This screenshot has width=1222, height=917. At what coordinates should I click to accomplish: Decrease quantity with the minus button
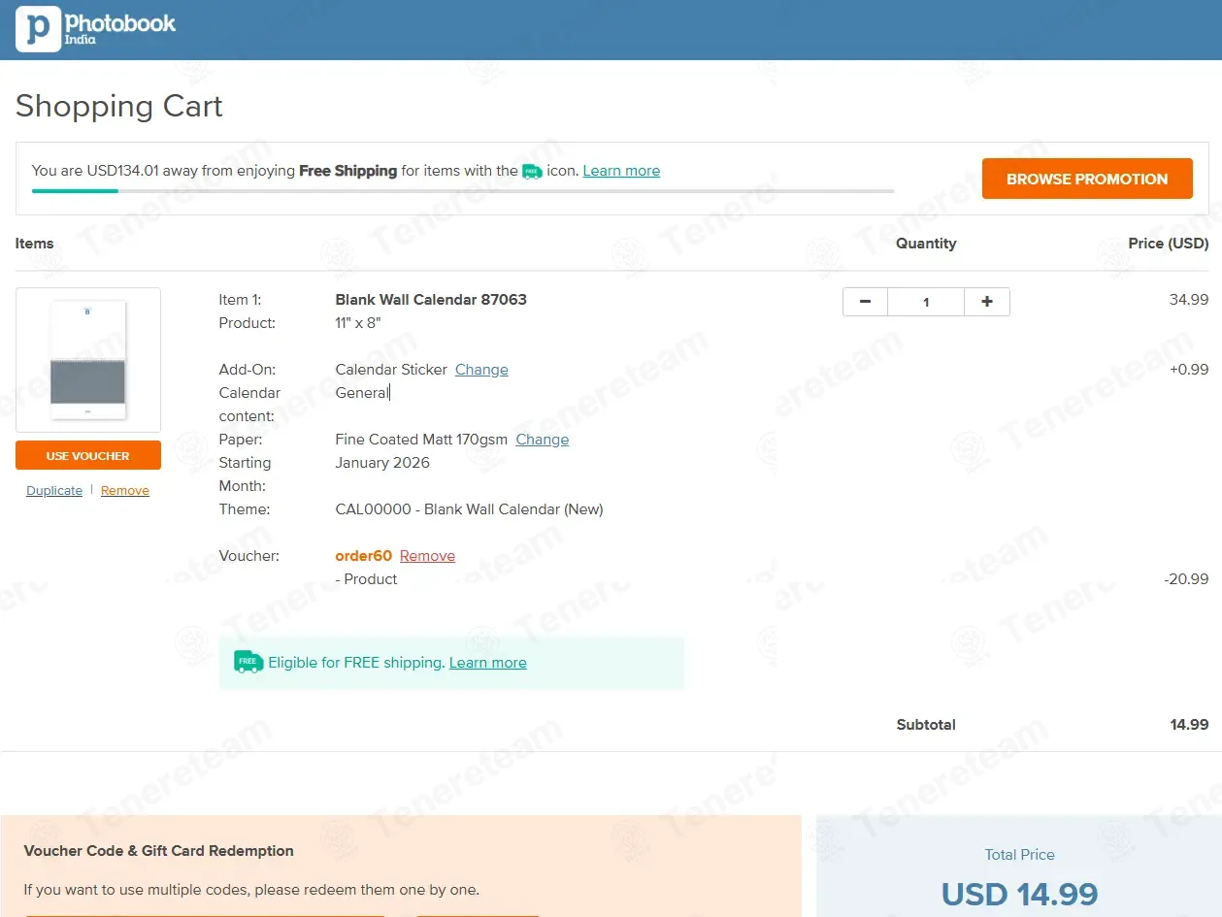[x=865, y=302]
